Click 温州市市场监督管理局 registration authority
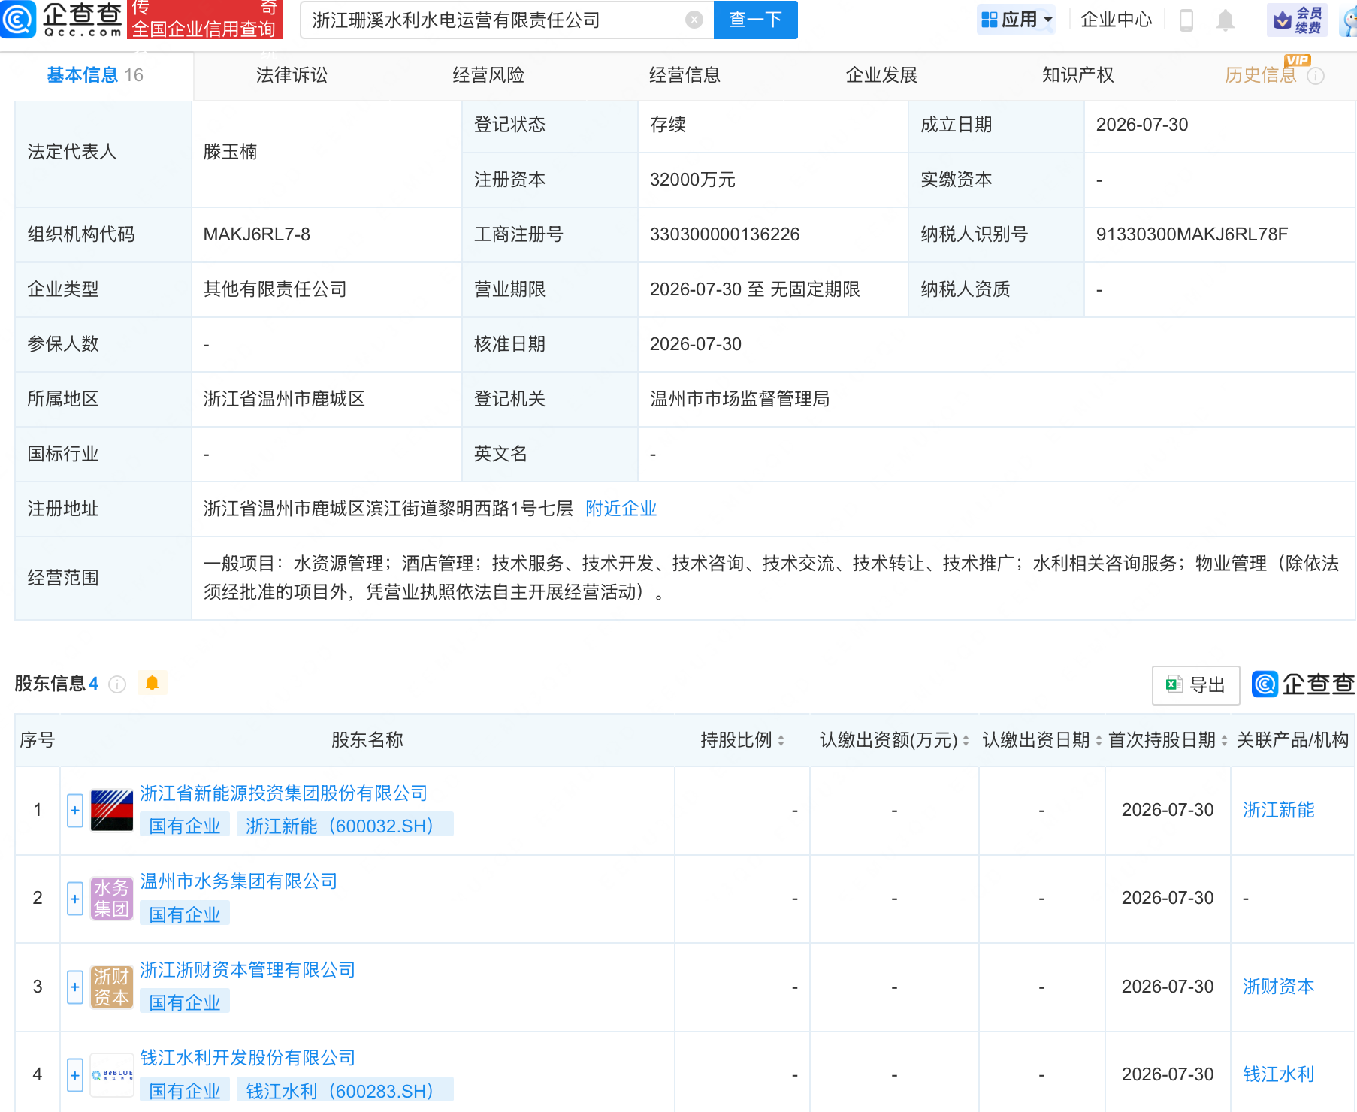1357x1112 pixels. click(739, 399)
